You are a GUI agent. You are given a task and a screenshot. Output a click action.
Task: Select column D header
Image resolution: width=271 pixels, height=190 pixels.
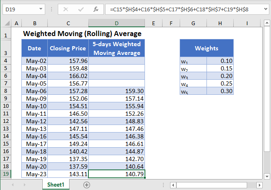coord(117,23)
